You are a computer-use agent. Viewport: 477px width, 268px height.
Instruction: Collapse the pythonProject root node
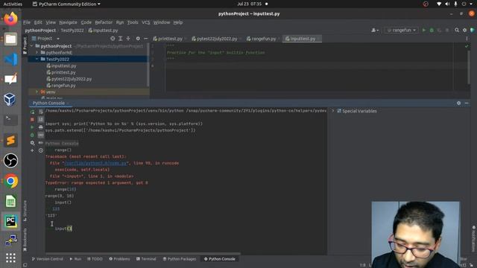tap(31, 46)
